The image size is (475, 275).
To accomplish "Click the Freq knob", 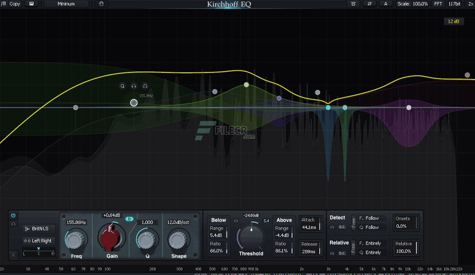I will [76, 240].
